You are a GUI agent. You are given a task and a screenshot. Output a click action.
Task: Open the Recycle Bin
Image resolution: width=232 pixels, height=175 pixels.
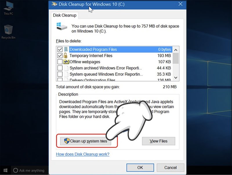point(8,29)
